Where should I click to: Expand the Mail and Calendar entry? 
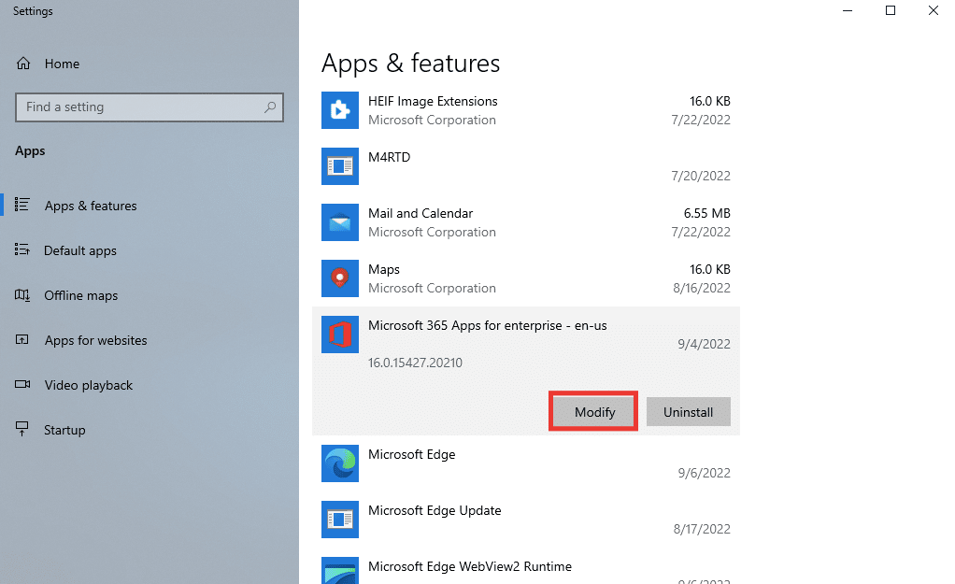pos(523,222)
